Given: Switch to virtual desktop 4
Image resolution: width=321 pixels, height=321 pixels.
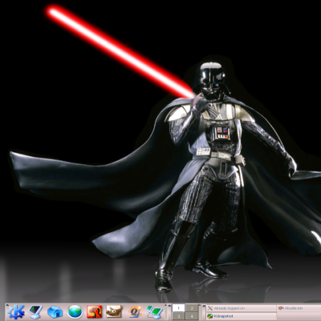Looking at the screenshot, I should coord(192,316).
